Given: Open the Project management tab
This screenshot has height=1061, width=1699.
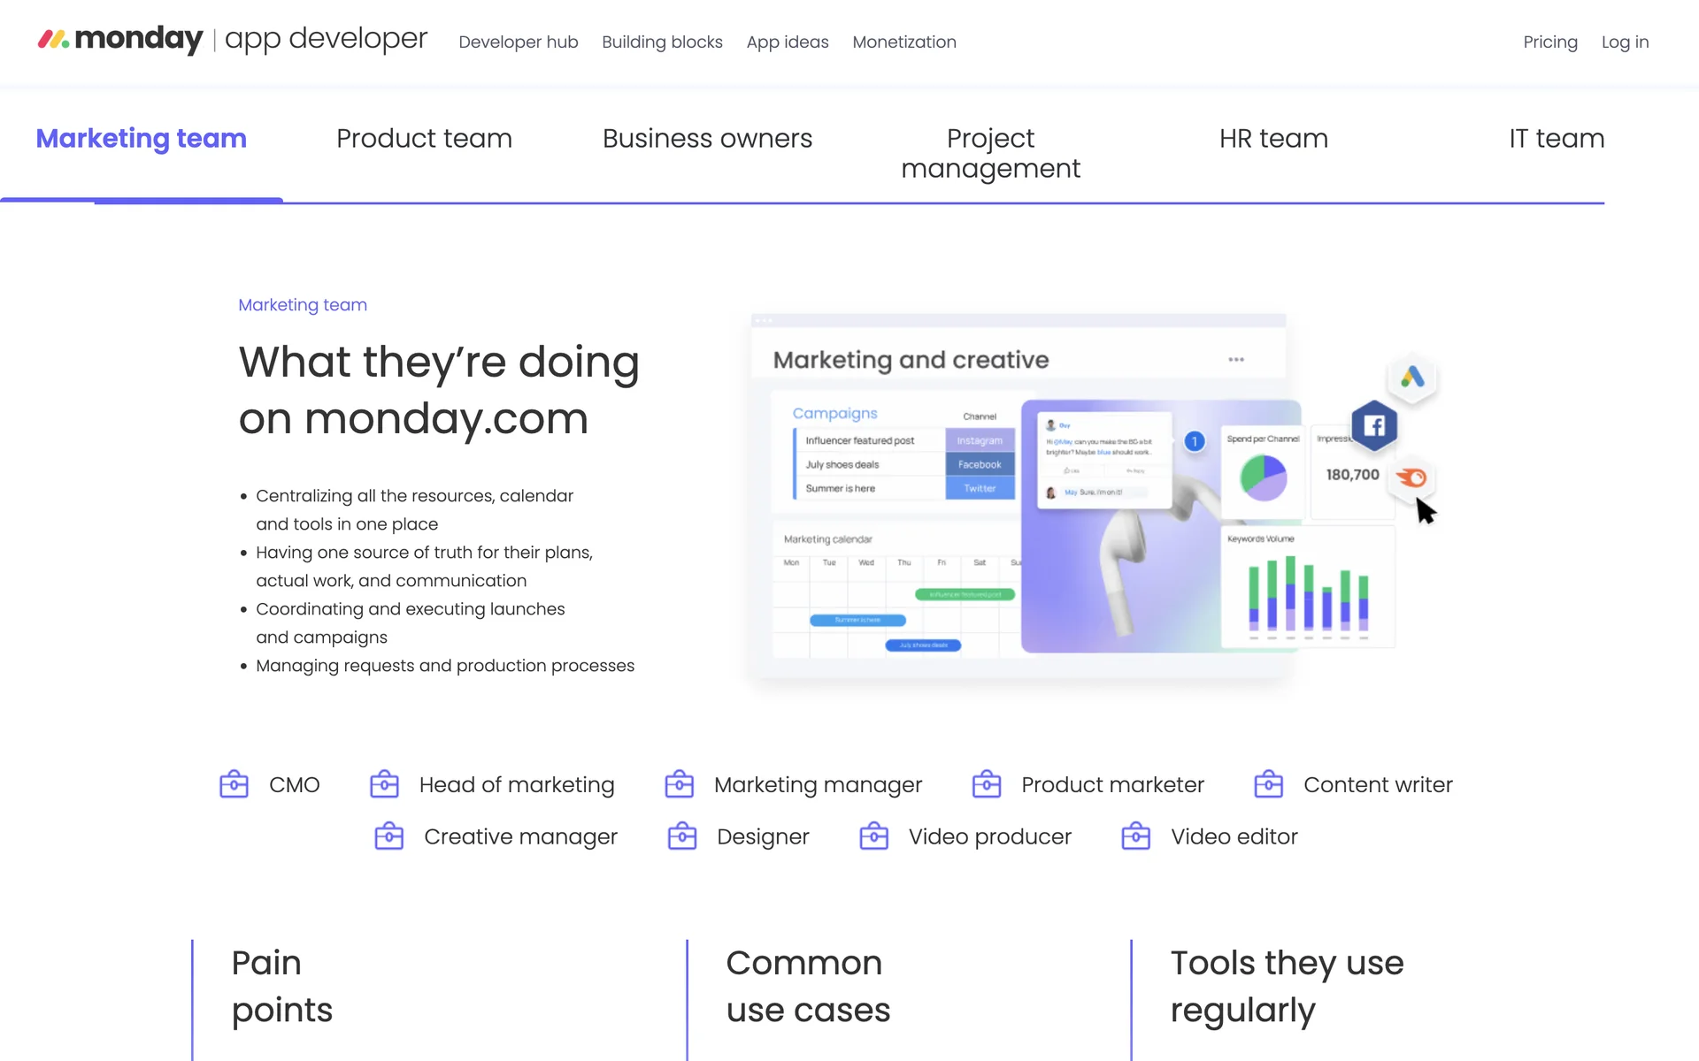Looking at the screenshot, I should 990,153.
